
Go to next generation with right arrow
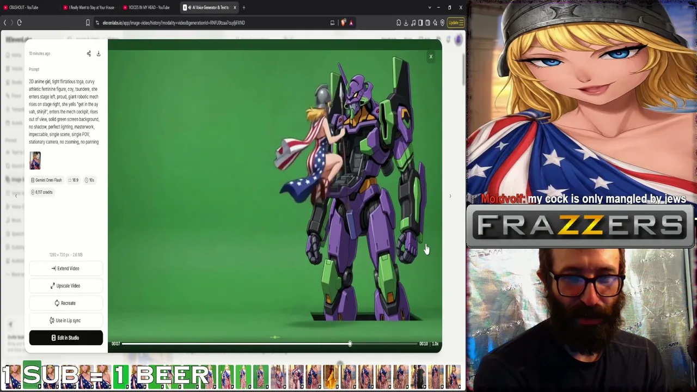click(450, 196)
